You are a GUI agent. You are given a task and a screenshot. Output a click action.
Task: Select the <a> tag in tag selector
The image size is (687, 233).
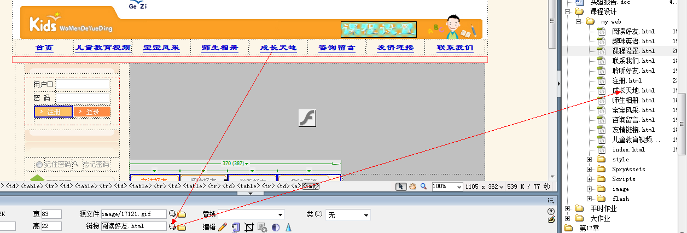click(295, 187)
